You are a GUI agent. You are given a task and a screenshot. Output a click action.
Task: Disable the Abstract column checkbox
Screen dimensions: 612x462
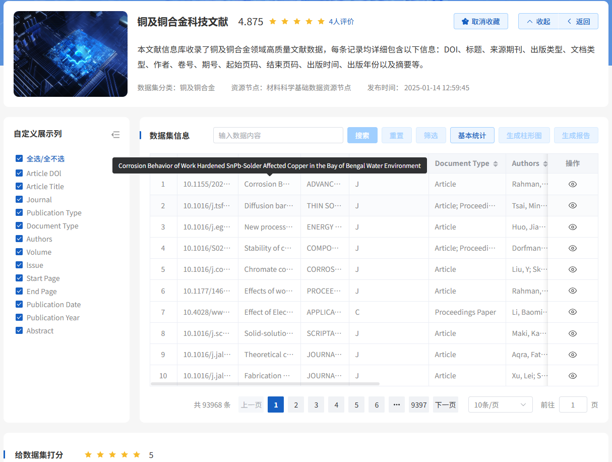coord(19,330)
